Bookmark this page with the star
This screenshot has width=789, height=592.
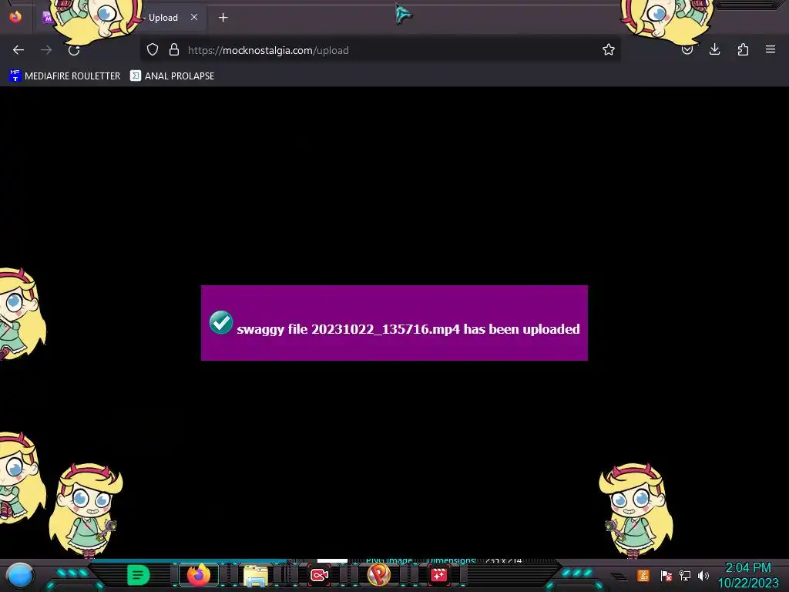point(609,50)
